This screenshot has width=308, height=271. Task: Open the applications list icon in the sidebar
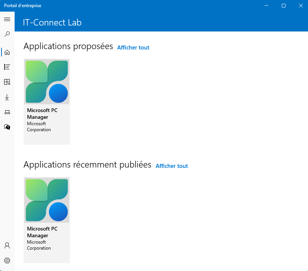[x=7, y=67]
